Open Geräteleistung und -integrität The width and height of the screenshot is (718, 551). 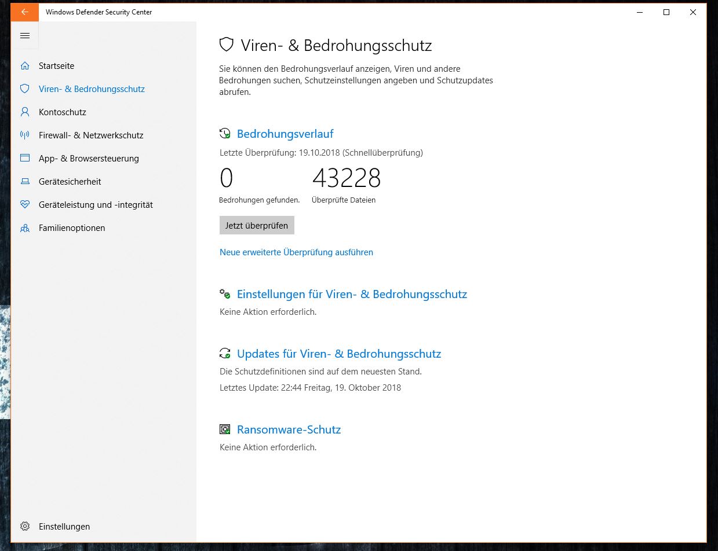96,205
